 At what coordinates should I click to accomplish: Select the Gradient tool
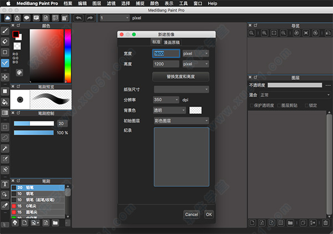5,113
